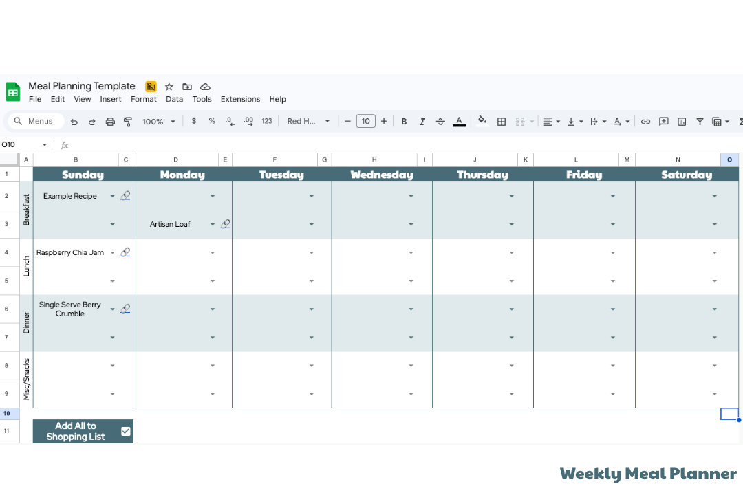Open recipe link icon beside Example Recipe
The height and width of the screenshot is (495, 743).
pyautogui.click(x=125, y=196)
